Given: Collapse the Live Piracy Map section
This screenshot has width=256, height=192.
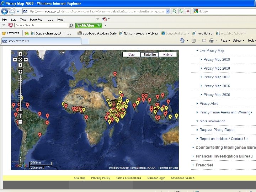Looking at the screenshot, I should click(x=212, y=51).
